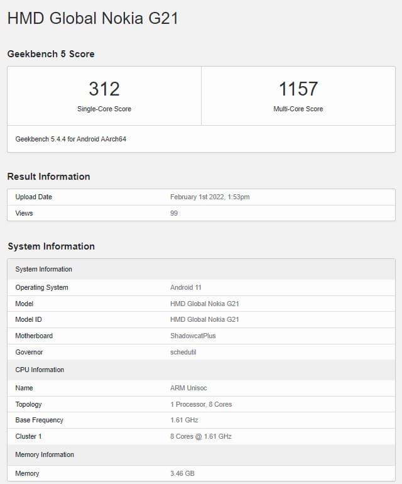Select the Base Frequency 1.61 GHz value

[184, 420]
